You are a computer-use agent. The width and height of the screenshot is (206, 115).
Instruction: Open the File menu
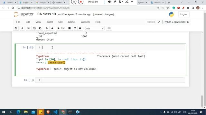click(18, 22)
